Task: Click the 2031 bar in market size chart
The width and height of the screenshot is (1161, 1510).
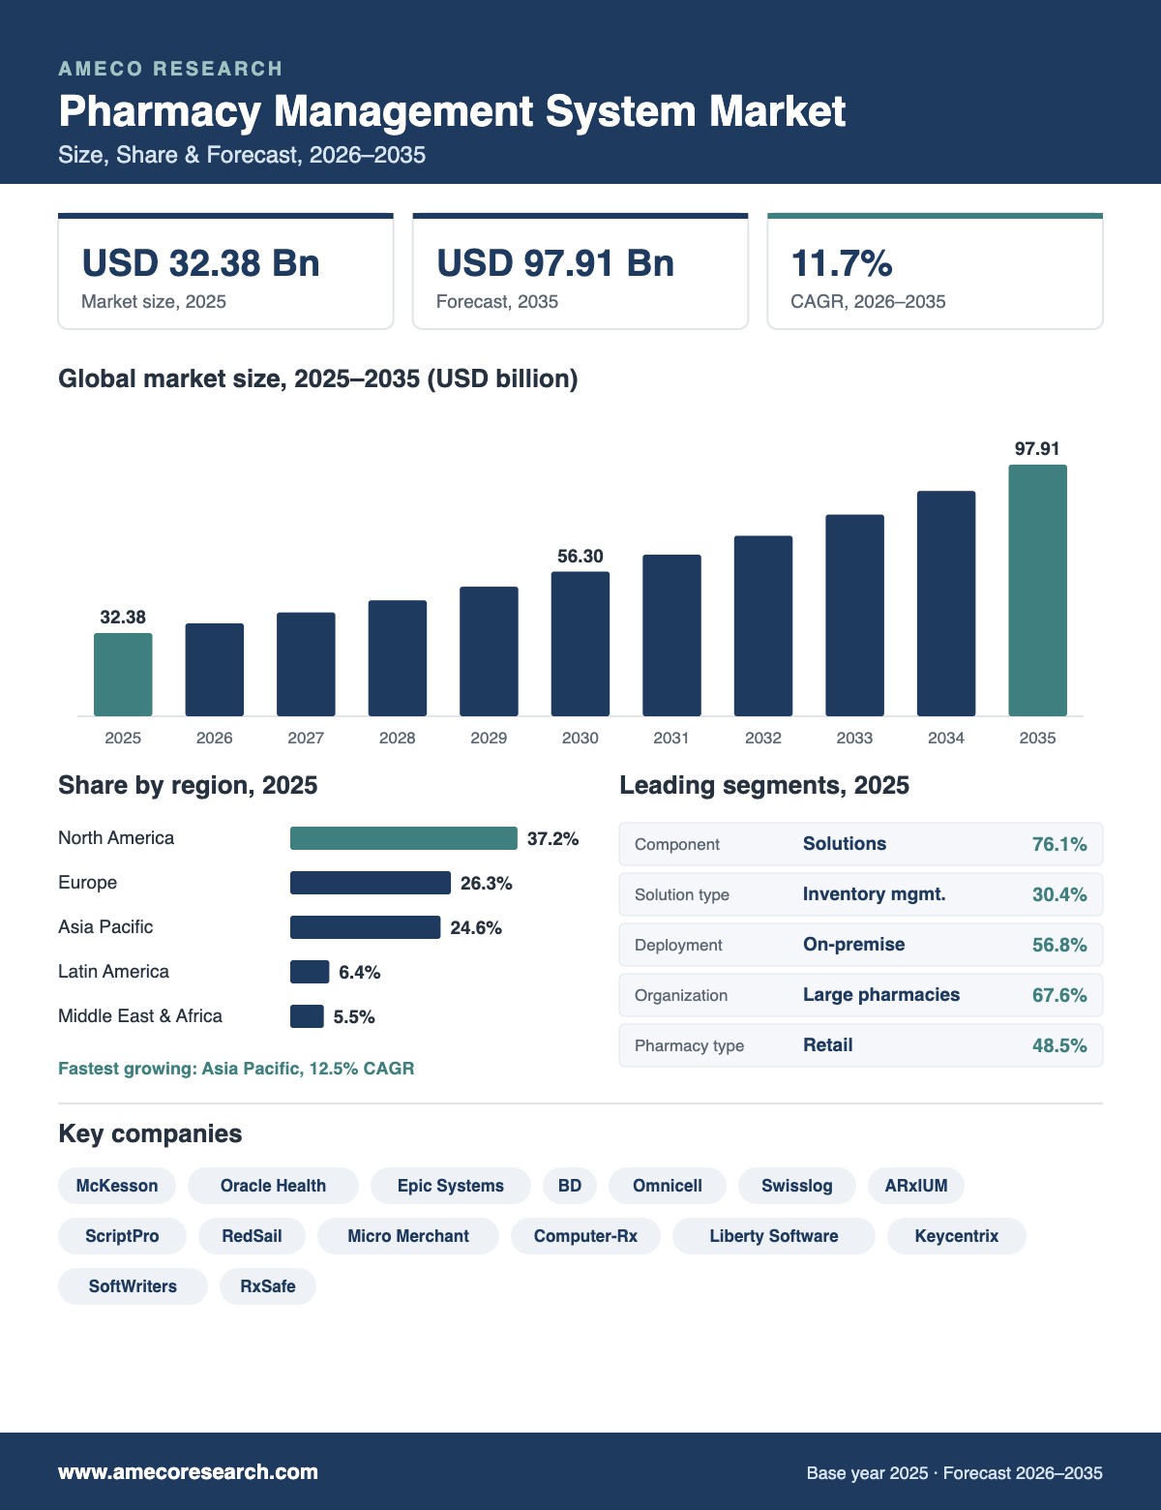Action: point(671,635)
